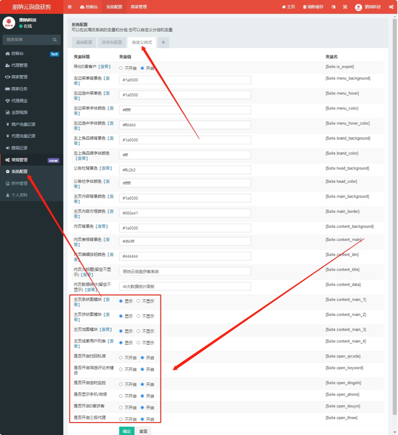Click 查看 link for 导出D音客户
The width and height of the screenshot is (398, 435).
104,67
